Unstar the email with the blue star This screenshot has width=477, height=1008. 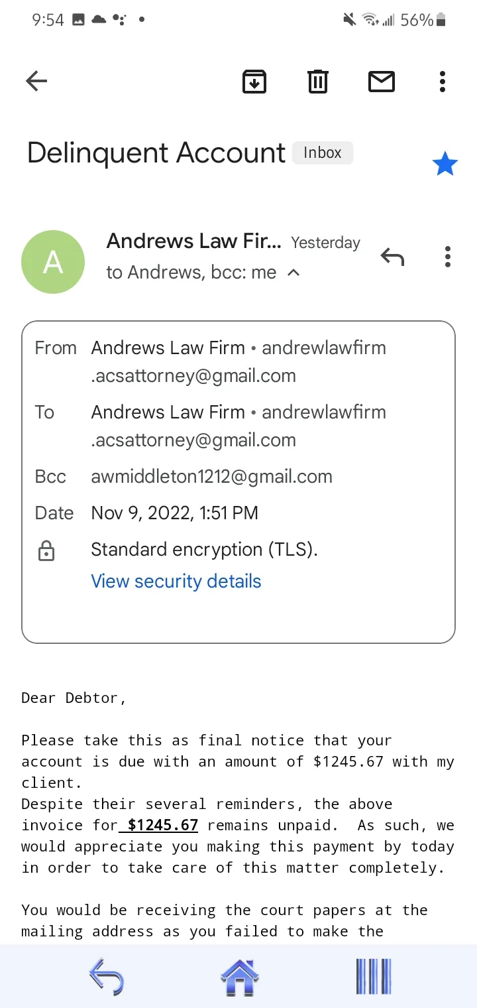coord(445,164)
